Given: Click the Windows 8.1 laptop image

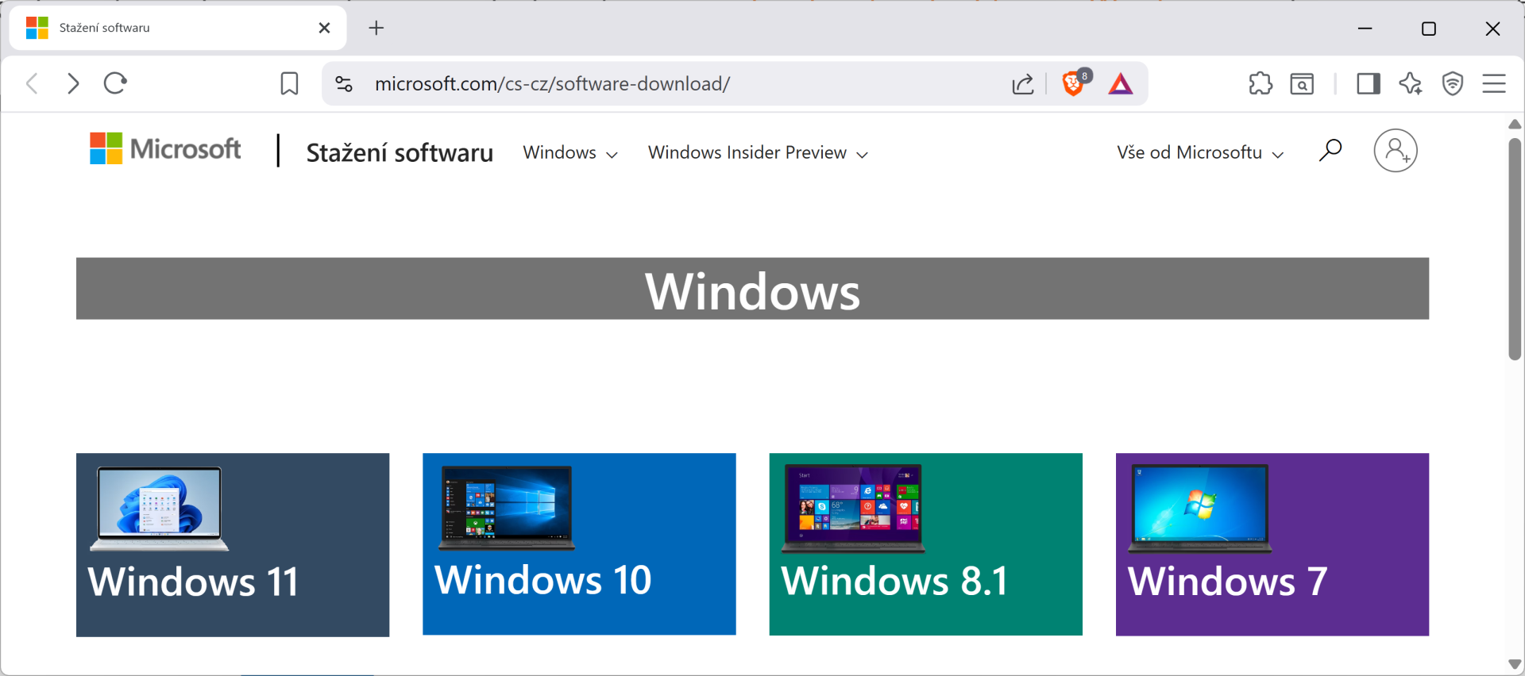Looking at the screenshot, I should pos(854,509).
